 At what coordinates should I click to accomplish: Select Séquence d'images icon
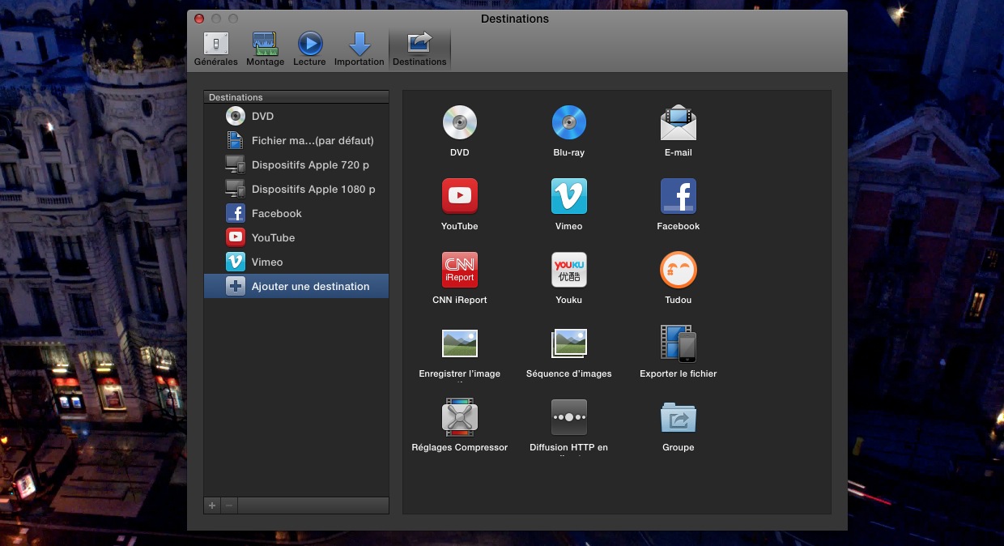point(568,343)
